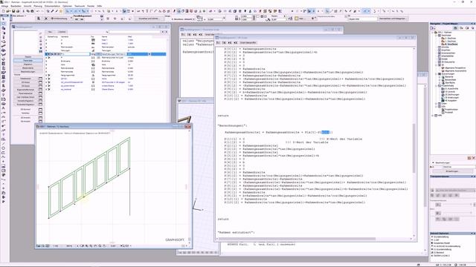The width and height of the screenshot is (476, 267).
Task: Click the Save icon in main toolbar
Action: pos(13,11)
